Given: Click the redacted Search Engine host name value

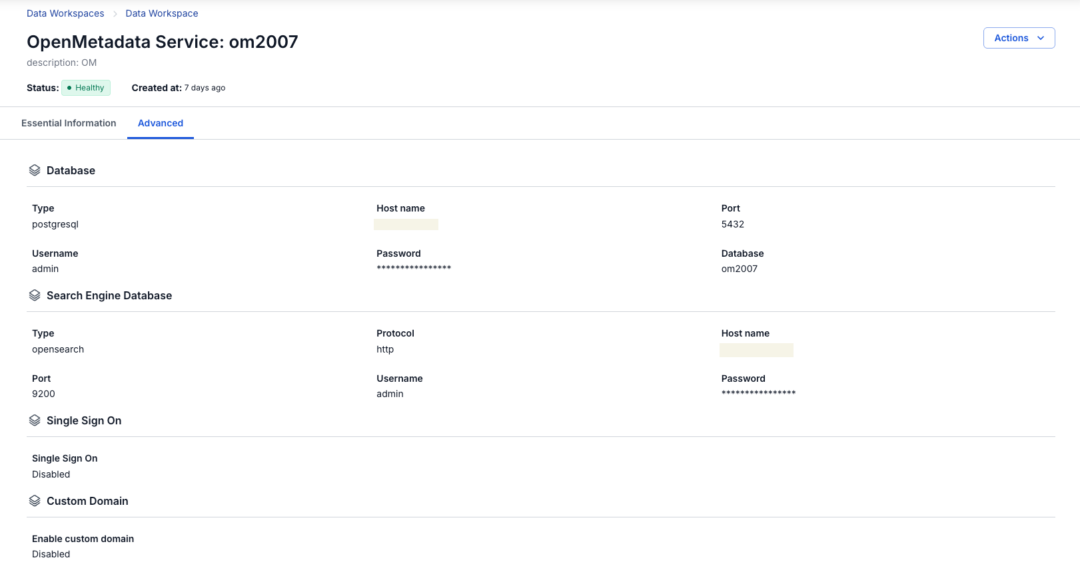Looking at the screenshot, I should click(757, 350).
